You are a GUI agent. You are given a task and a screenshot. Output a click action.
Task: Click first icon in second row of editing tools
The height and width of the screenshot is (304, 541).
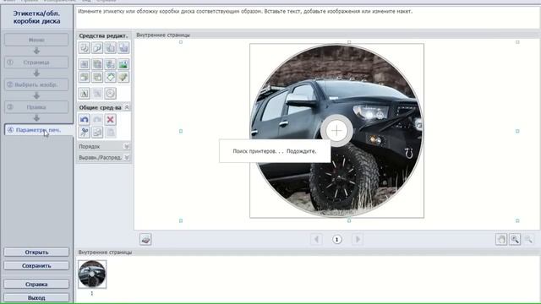[85, 64]
